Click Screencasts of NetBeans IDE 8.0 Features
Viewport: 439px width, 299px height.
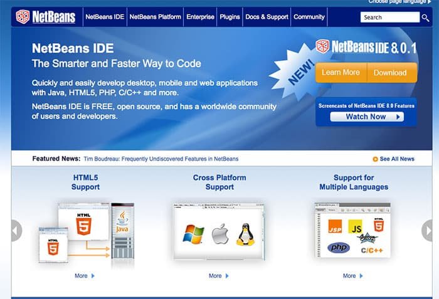(366, 106)
